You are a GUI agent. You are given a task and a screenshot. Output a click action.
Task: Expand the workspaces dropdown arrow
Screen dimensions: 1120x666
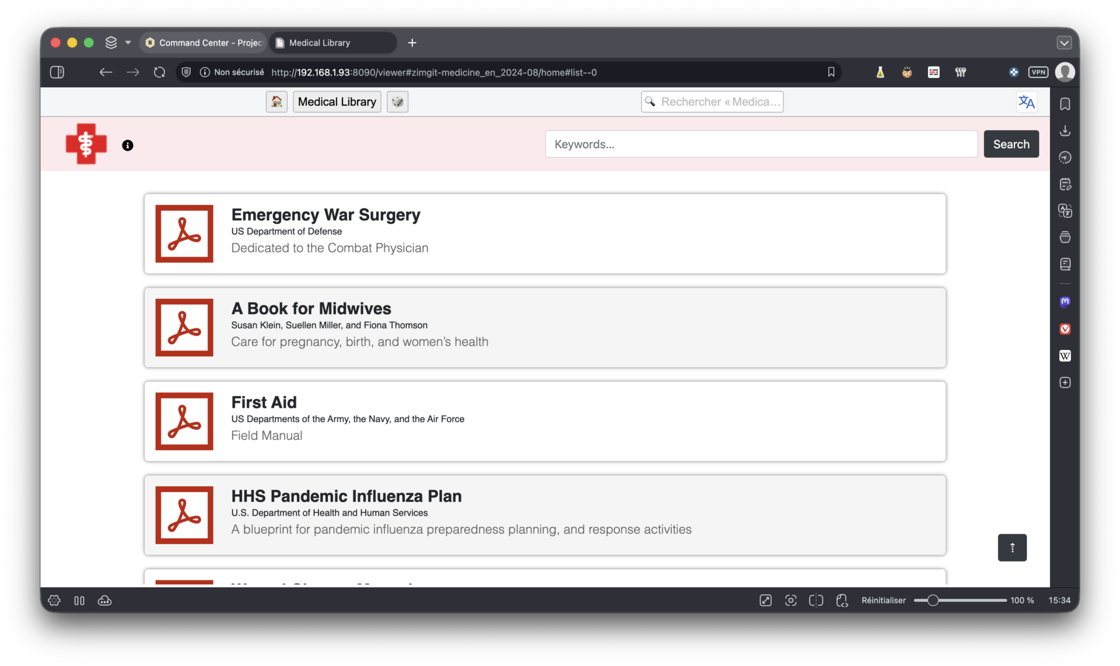128,43
